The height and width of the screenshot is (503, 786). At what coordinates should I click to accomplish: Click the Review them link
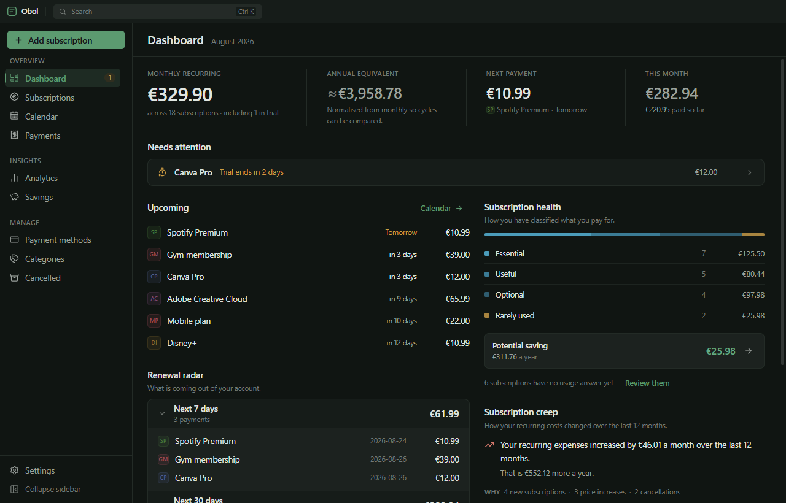pyautogui.click(x=647, y=383)
